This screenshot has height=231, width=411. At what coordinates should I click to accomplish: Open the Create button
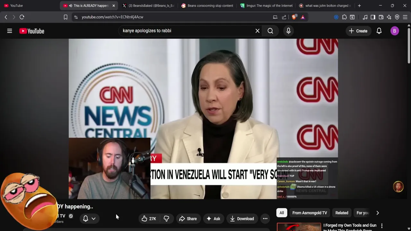pos(358,31)
